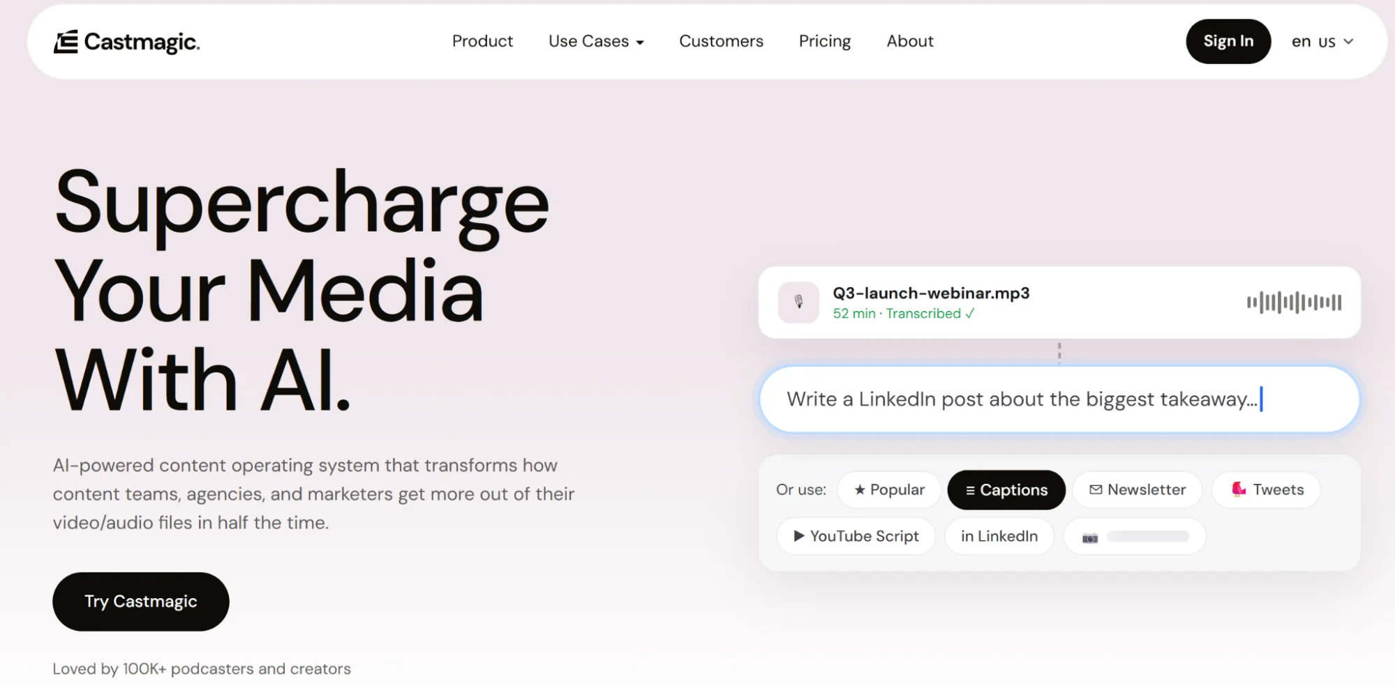This screenshot has width=1395, height=686.
Task: Open the Product menu item
Action: click(x=482, y=41)
